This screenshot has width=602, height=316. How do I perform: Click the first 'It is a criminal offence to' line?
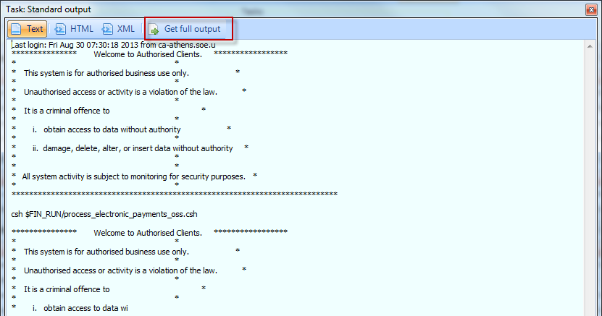coord(67,111)
